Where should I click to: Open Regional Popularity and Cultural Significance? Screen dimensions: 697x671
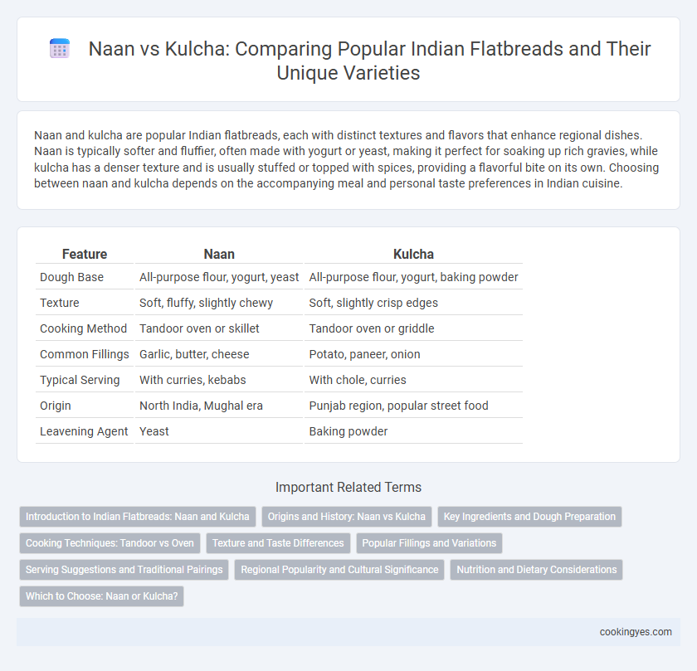[339, 570]
